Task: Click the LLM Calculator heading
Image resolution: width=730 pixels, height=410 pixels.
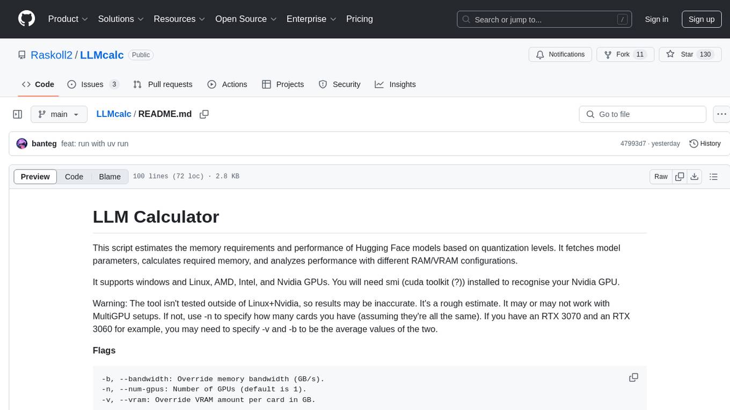Action: 156,217
